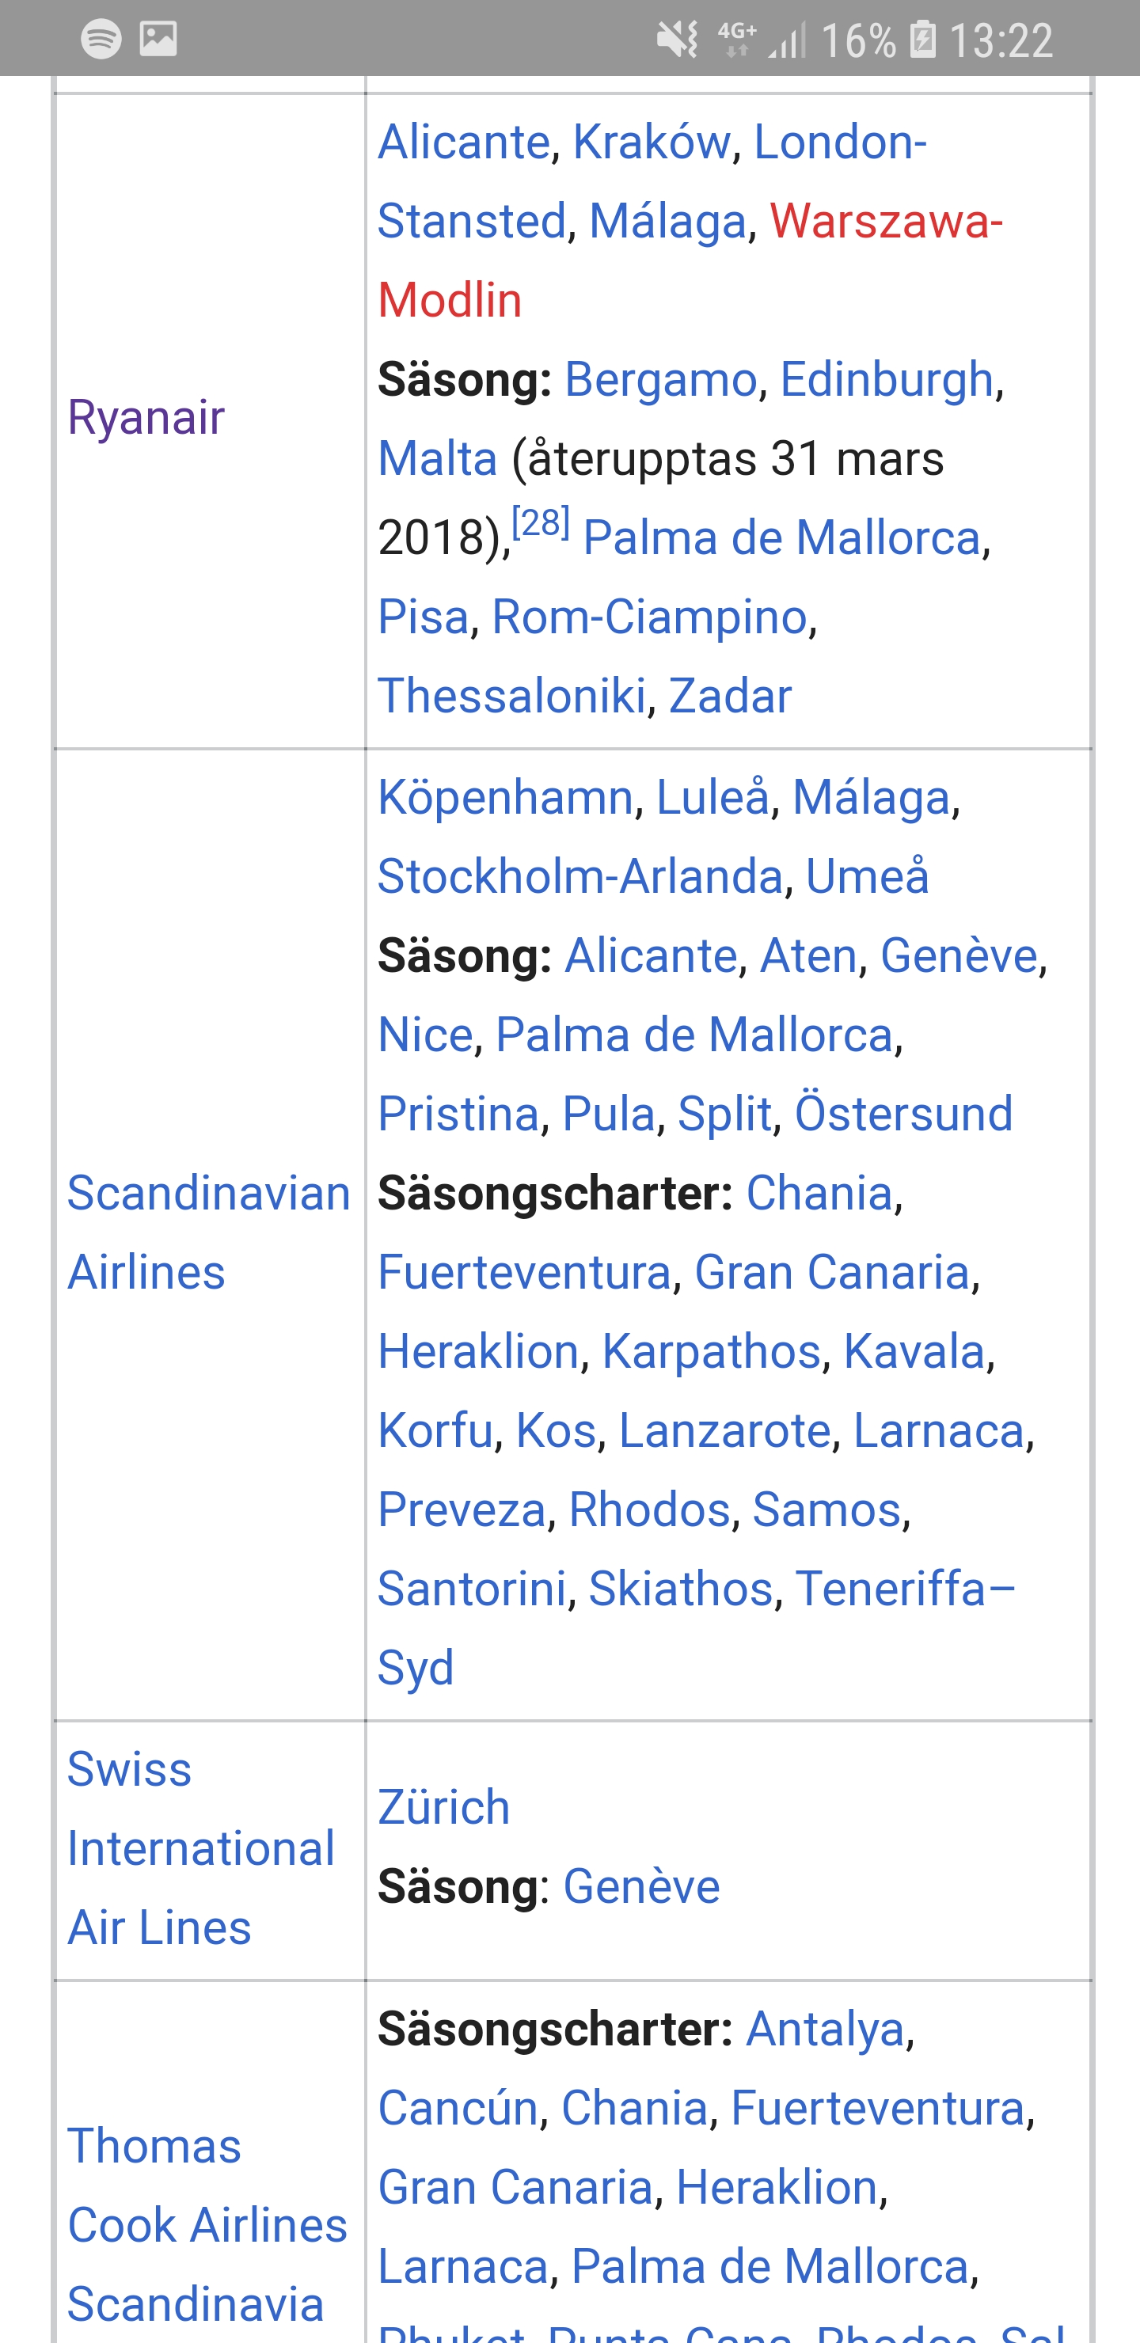Open the Zürich destination link
This screenshot has width=1140, height=2343.
444,1806
